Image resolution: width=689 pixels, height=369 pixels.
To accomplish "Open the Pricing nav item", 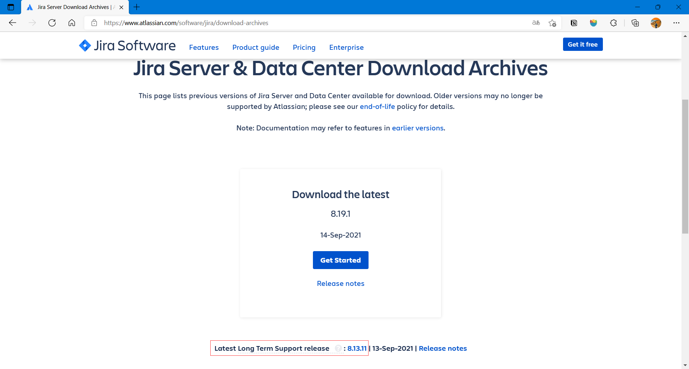I will pyautogui.click(x=304, y=47).
